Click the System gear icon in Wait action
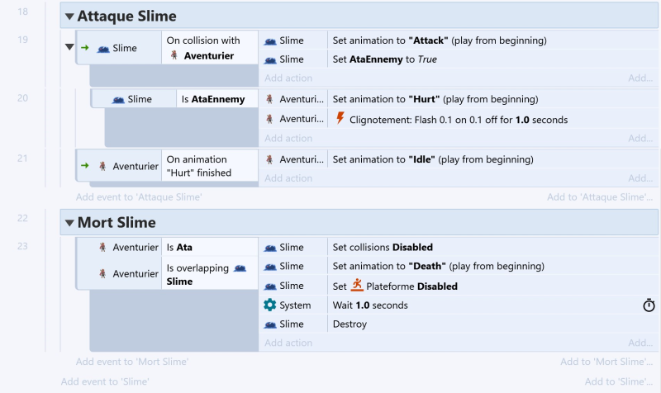 pyautogui.click(x=270, y=305)
